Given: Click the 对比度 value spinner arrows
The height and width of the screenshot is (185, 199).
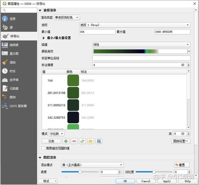Looking at the screenshot, I should click(x=189, y=172).
